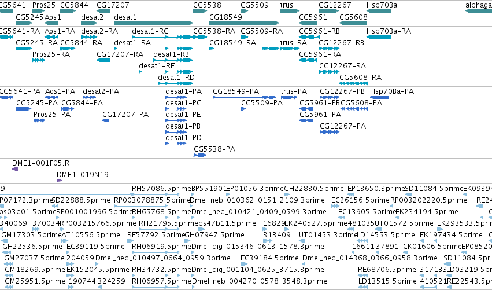Click the RH21795.5prime EST label

coord(168,223)
